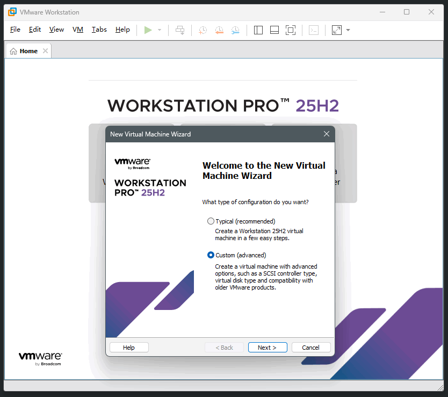448x397 pixels.
Task: Click the Revert to Snapshot icon
Action: pyautogui.click(x=219, y=30)
